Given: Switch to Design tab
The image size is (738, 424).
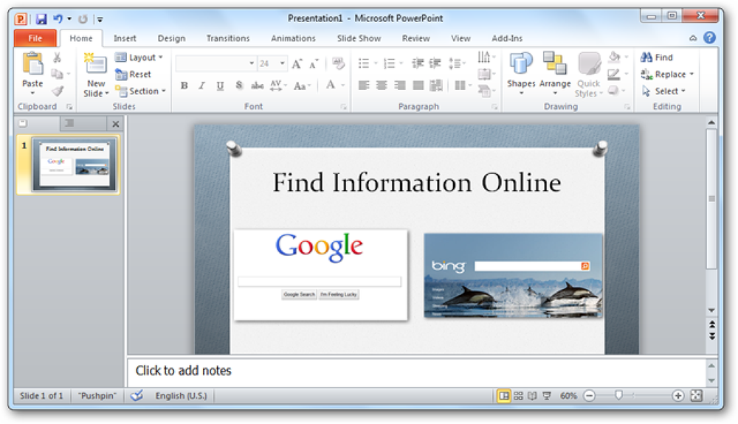Looking at the screenshot, I should click(x=171, y=38).
